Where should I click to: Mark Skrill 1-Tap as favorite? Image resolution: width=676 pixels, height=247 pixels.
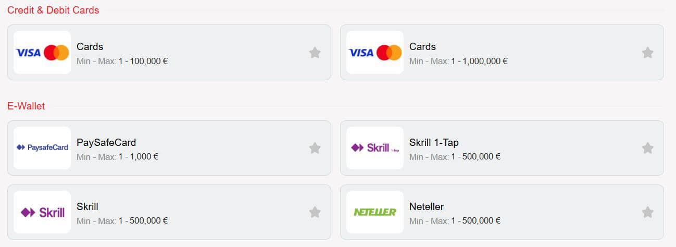click(647, 148)
